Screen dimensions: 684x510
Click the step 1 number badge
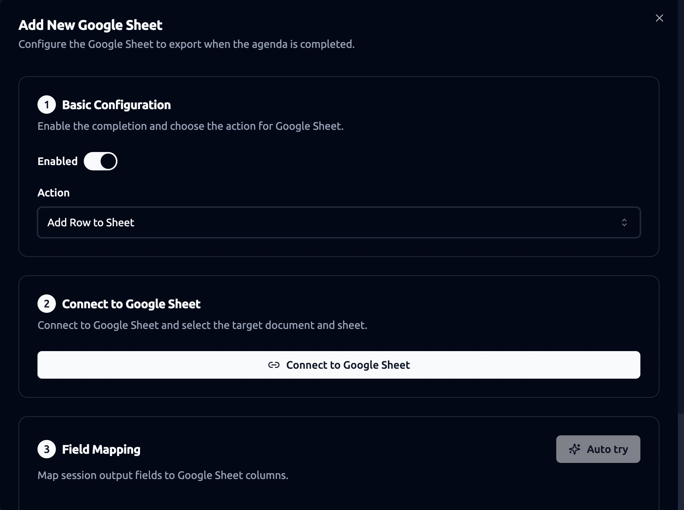47,105
